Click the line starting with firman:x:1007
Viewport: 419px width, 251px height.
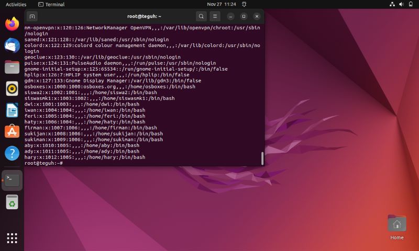coord(91,128)
